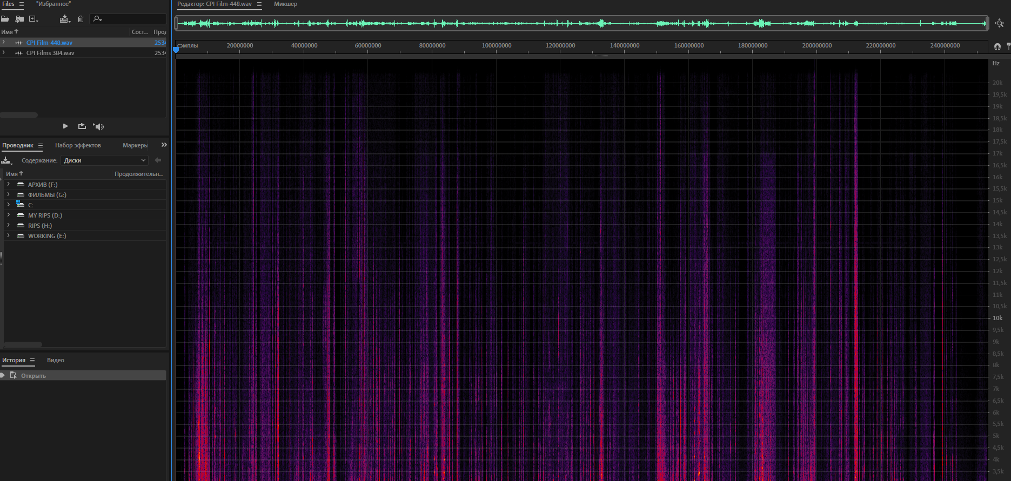Select the Открыть history entry

pyautogui.click(x=34, y=376)
